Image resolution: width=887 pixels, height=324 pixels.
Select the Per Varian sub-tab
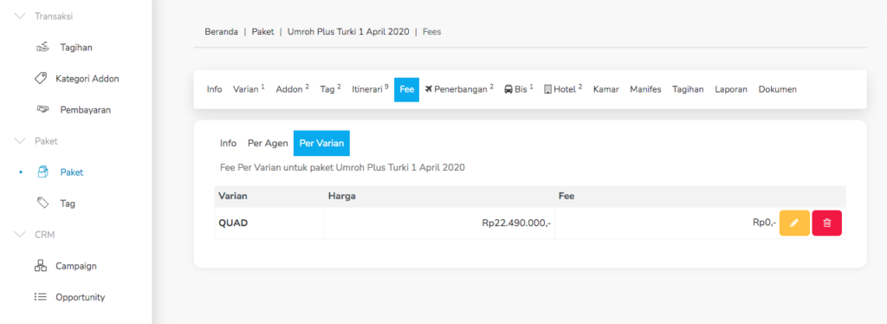pyautogui.click(x=321, y=143)
